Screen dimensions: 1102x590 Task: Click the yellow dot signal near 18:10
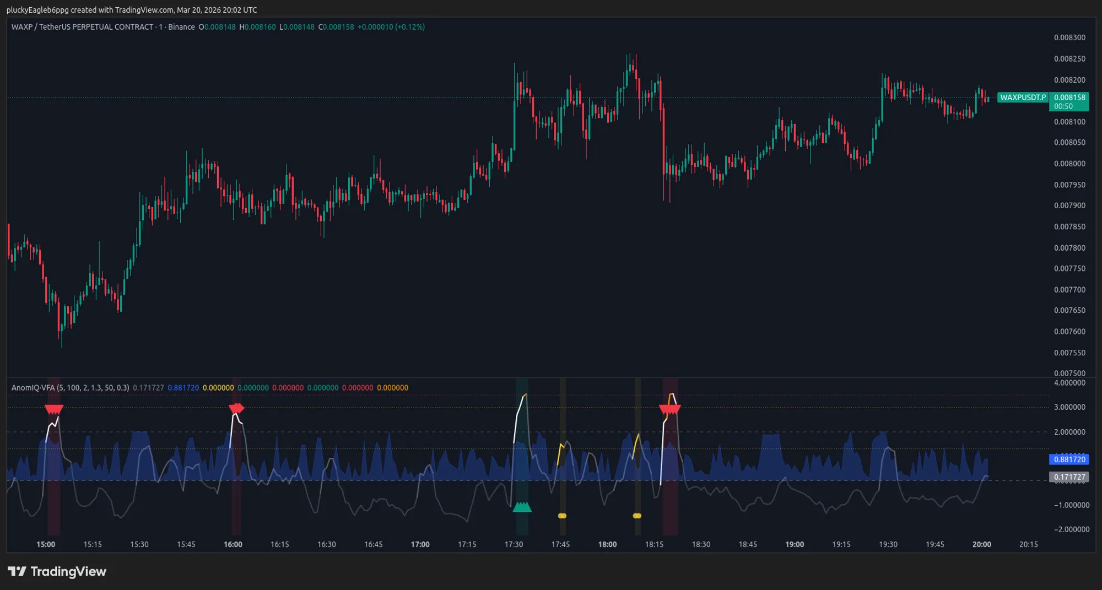(x=636, y=515)
